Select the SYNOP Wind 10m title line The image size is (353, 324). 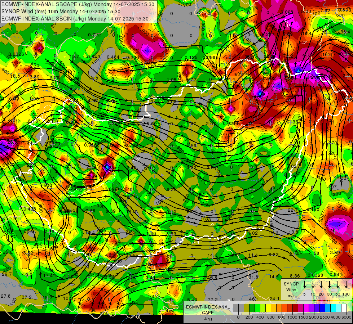(x=61, y=12)
